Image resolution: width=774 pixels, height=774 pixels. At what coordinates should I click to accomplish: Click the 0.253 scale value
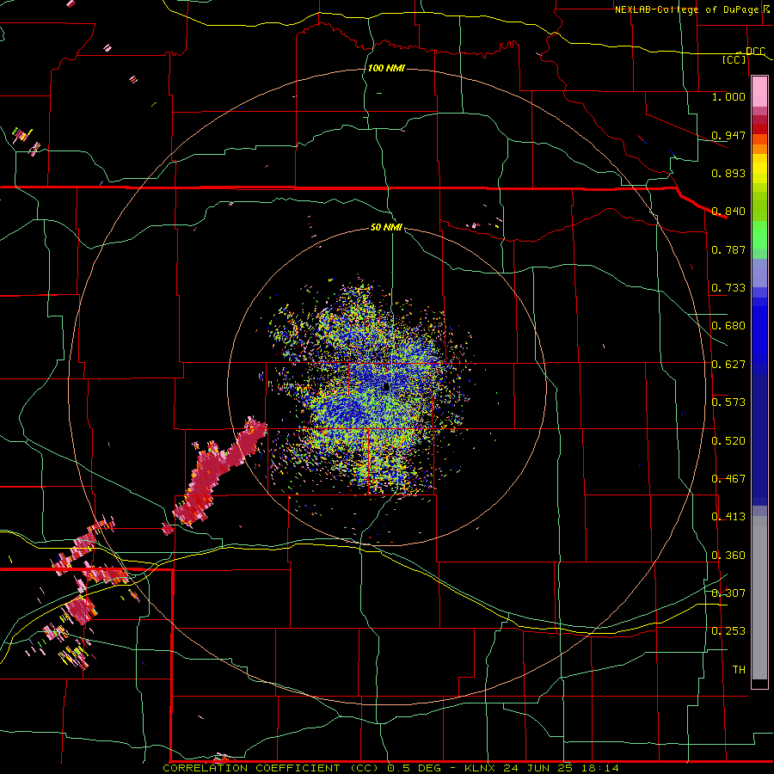click(x=728, y=631)
